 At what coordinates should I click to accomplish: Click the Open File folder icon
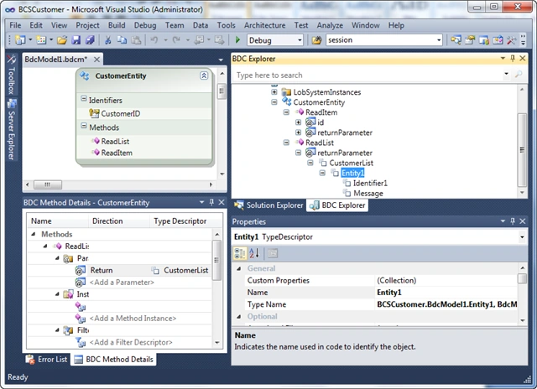click(62, 40)
